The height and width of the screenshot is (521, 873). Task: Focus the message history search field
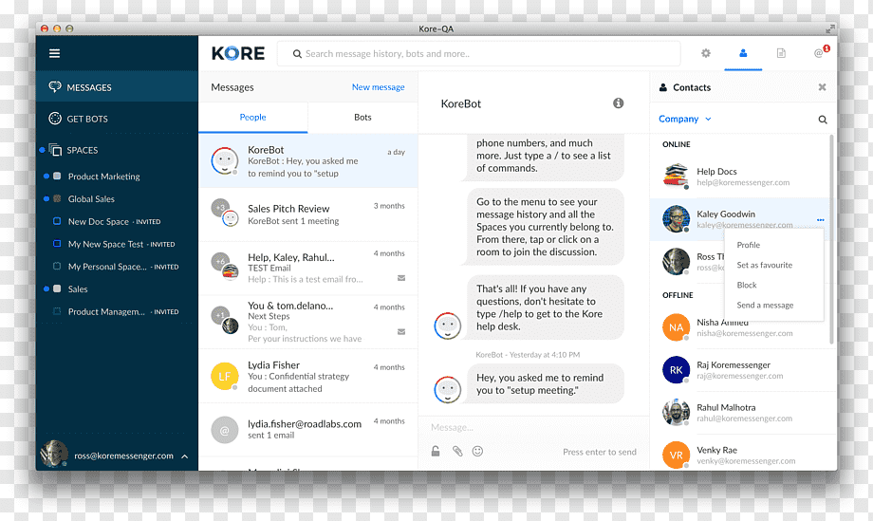coord(479,54)
